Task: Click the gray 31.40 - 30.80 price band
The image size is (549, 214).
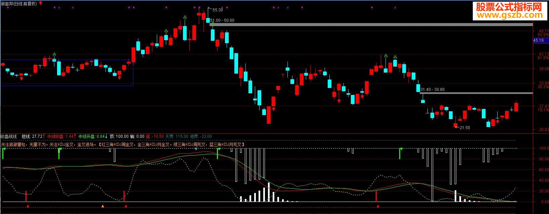Action: (476, 93)
